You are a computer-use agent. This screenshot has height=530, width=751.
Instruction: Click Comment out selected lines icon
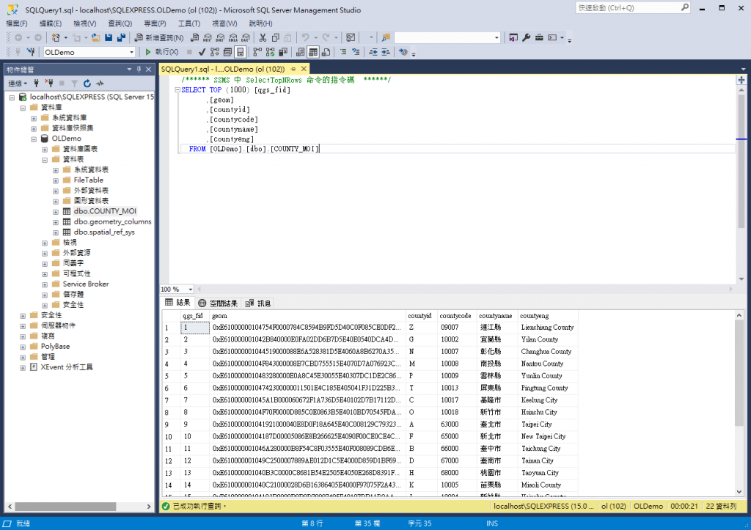(343, 52)
